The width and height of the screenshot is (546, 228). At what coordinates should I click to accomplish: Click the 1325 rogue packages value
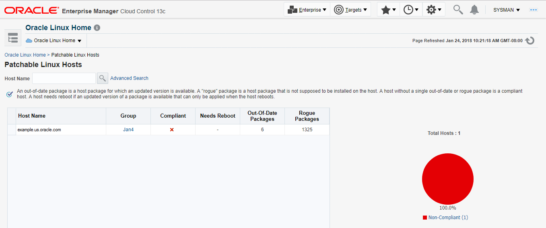coord(307,130)
